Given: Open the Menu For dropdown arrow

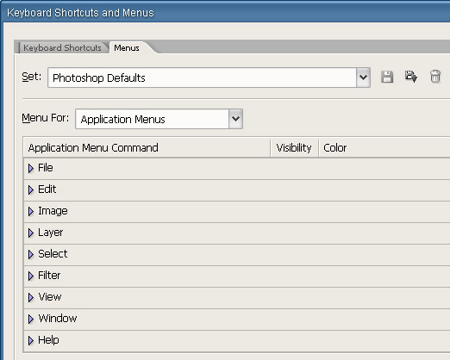Looking at the screenshot, I should tap(235, 119).
